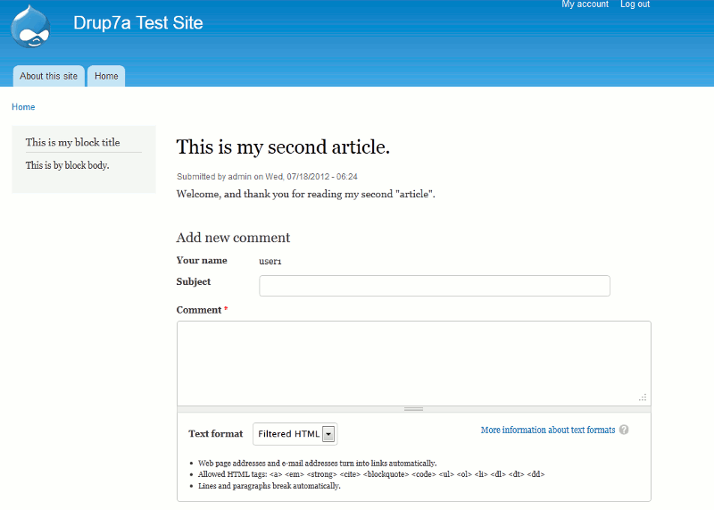Click the Home breadcrumb link
Image resolution: width=714 pixels, height=510 pixels.
pos(23,107)
